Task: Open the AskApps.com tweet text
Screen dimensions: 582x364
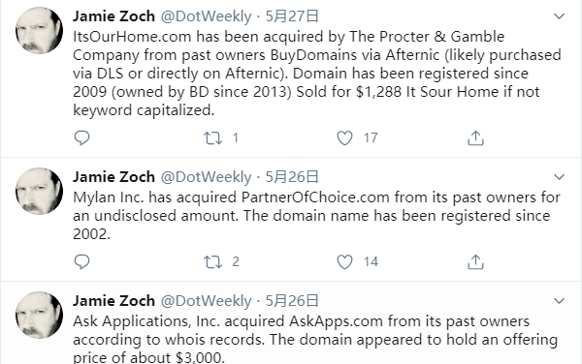Action: click(x=315, y=339)
